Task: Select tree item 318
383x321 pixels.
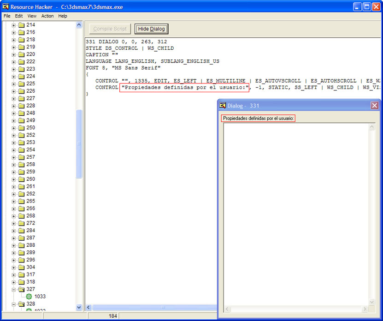Action: click(31, 282)
